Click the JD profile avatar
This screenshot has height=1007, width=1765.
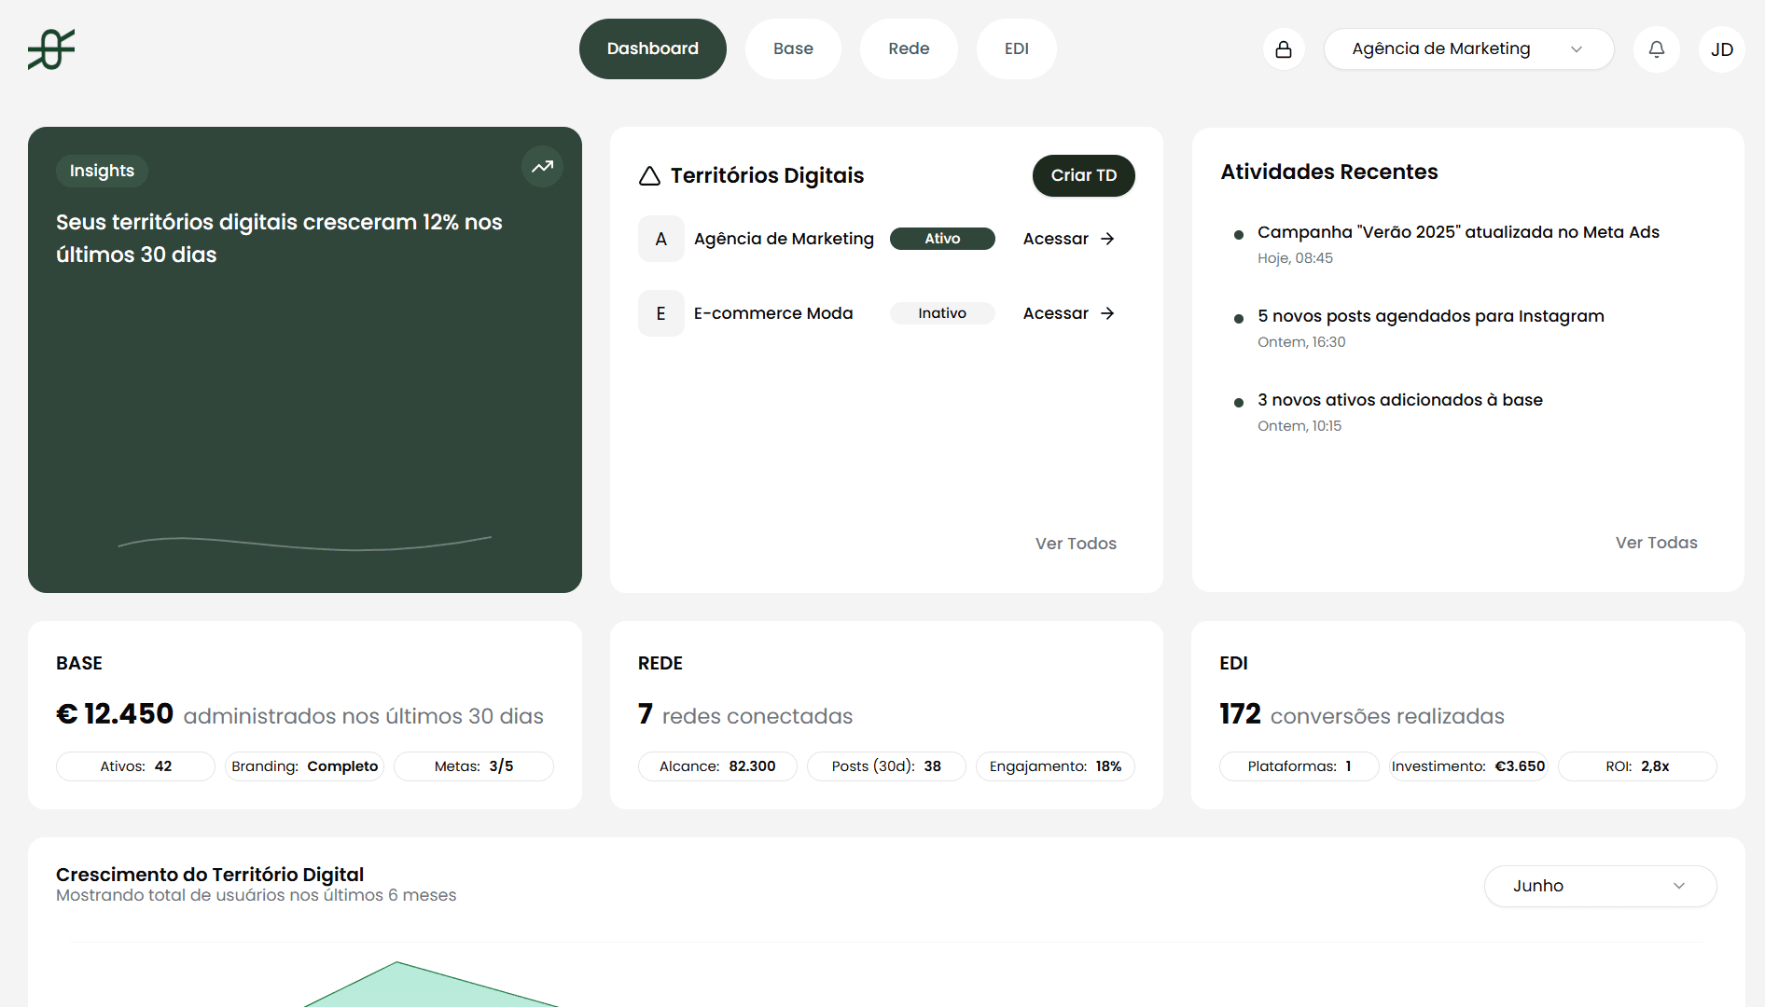(x=1721, y=48)
